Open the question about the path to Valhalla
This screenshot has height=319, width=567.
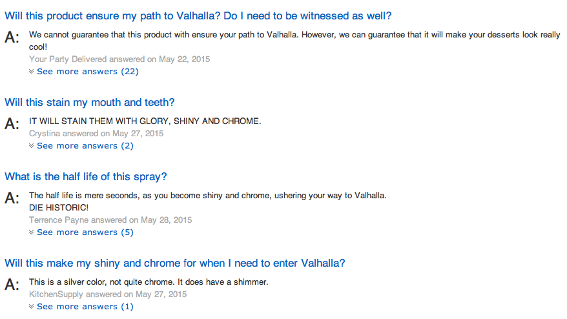tap(198, 16)
